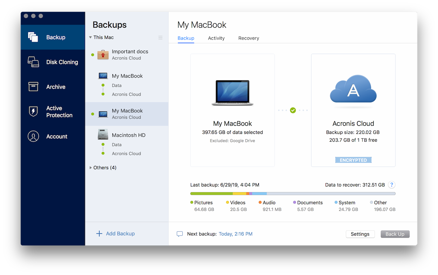The height and width of the screenshot is (275, 438).
Task: Open the Active Protection shield icon
Action: click(33, 112)
